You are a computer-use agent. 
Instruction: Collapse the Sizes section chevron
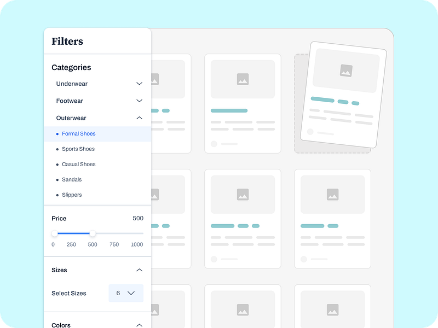139,270
